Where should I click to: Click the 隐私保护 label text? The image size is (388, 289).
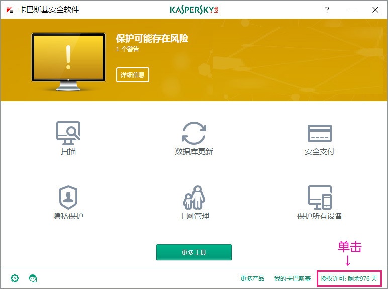[68, 216]
